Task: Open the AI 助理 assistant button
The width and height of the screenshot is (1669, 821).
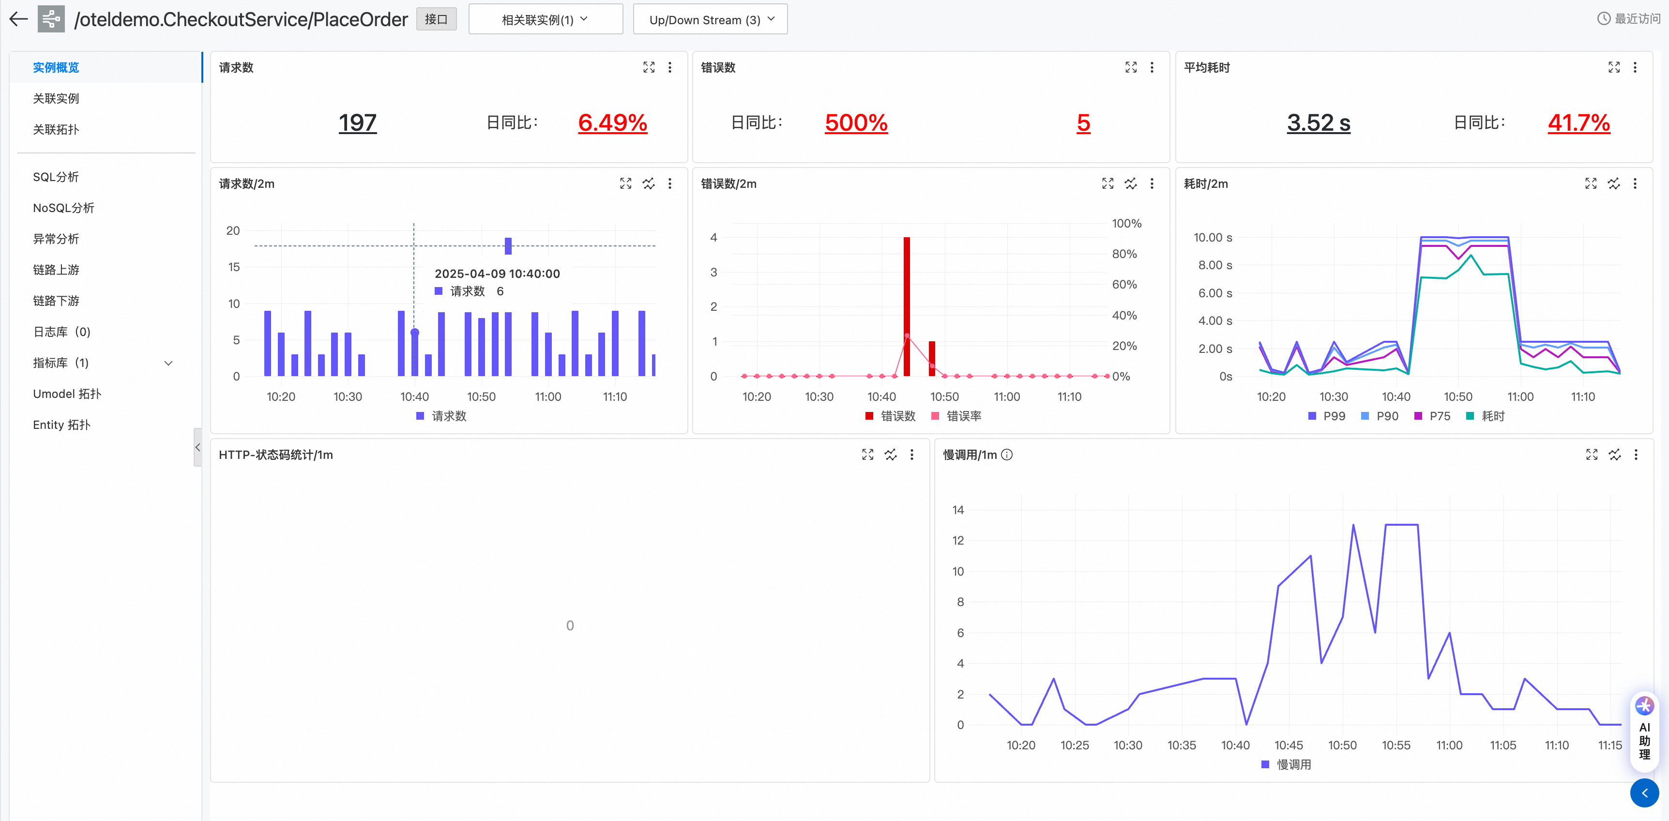Action: 1644,731
